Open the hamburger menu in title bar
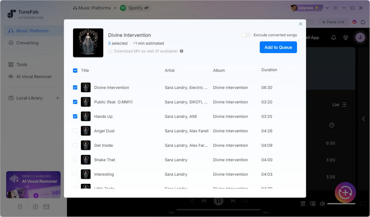Image resolution: width=370 pixels, height=217 pixels. 335,8
